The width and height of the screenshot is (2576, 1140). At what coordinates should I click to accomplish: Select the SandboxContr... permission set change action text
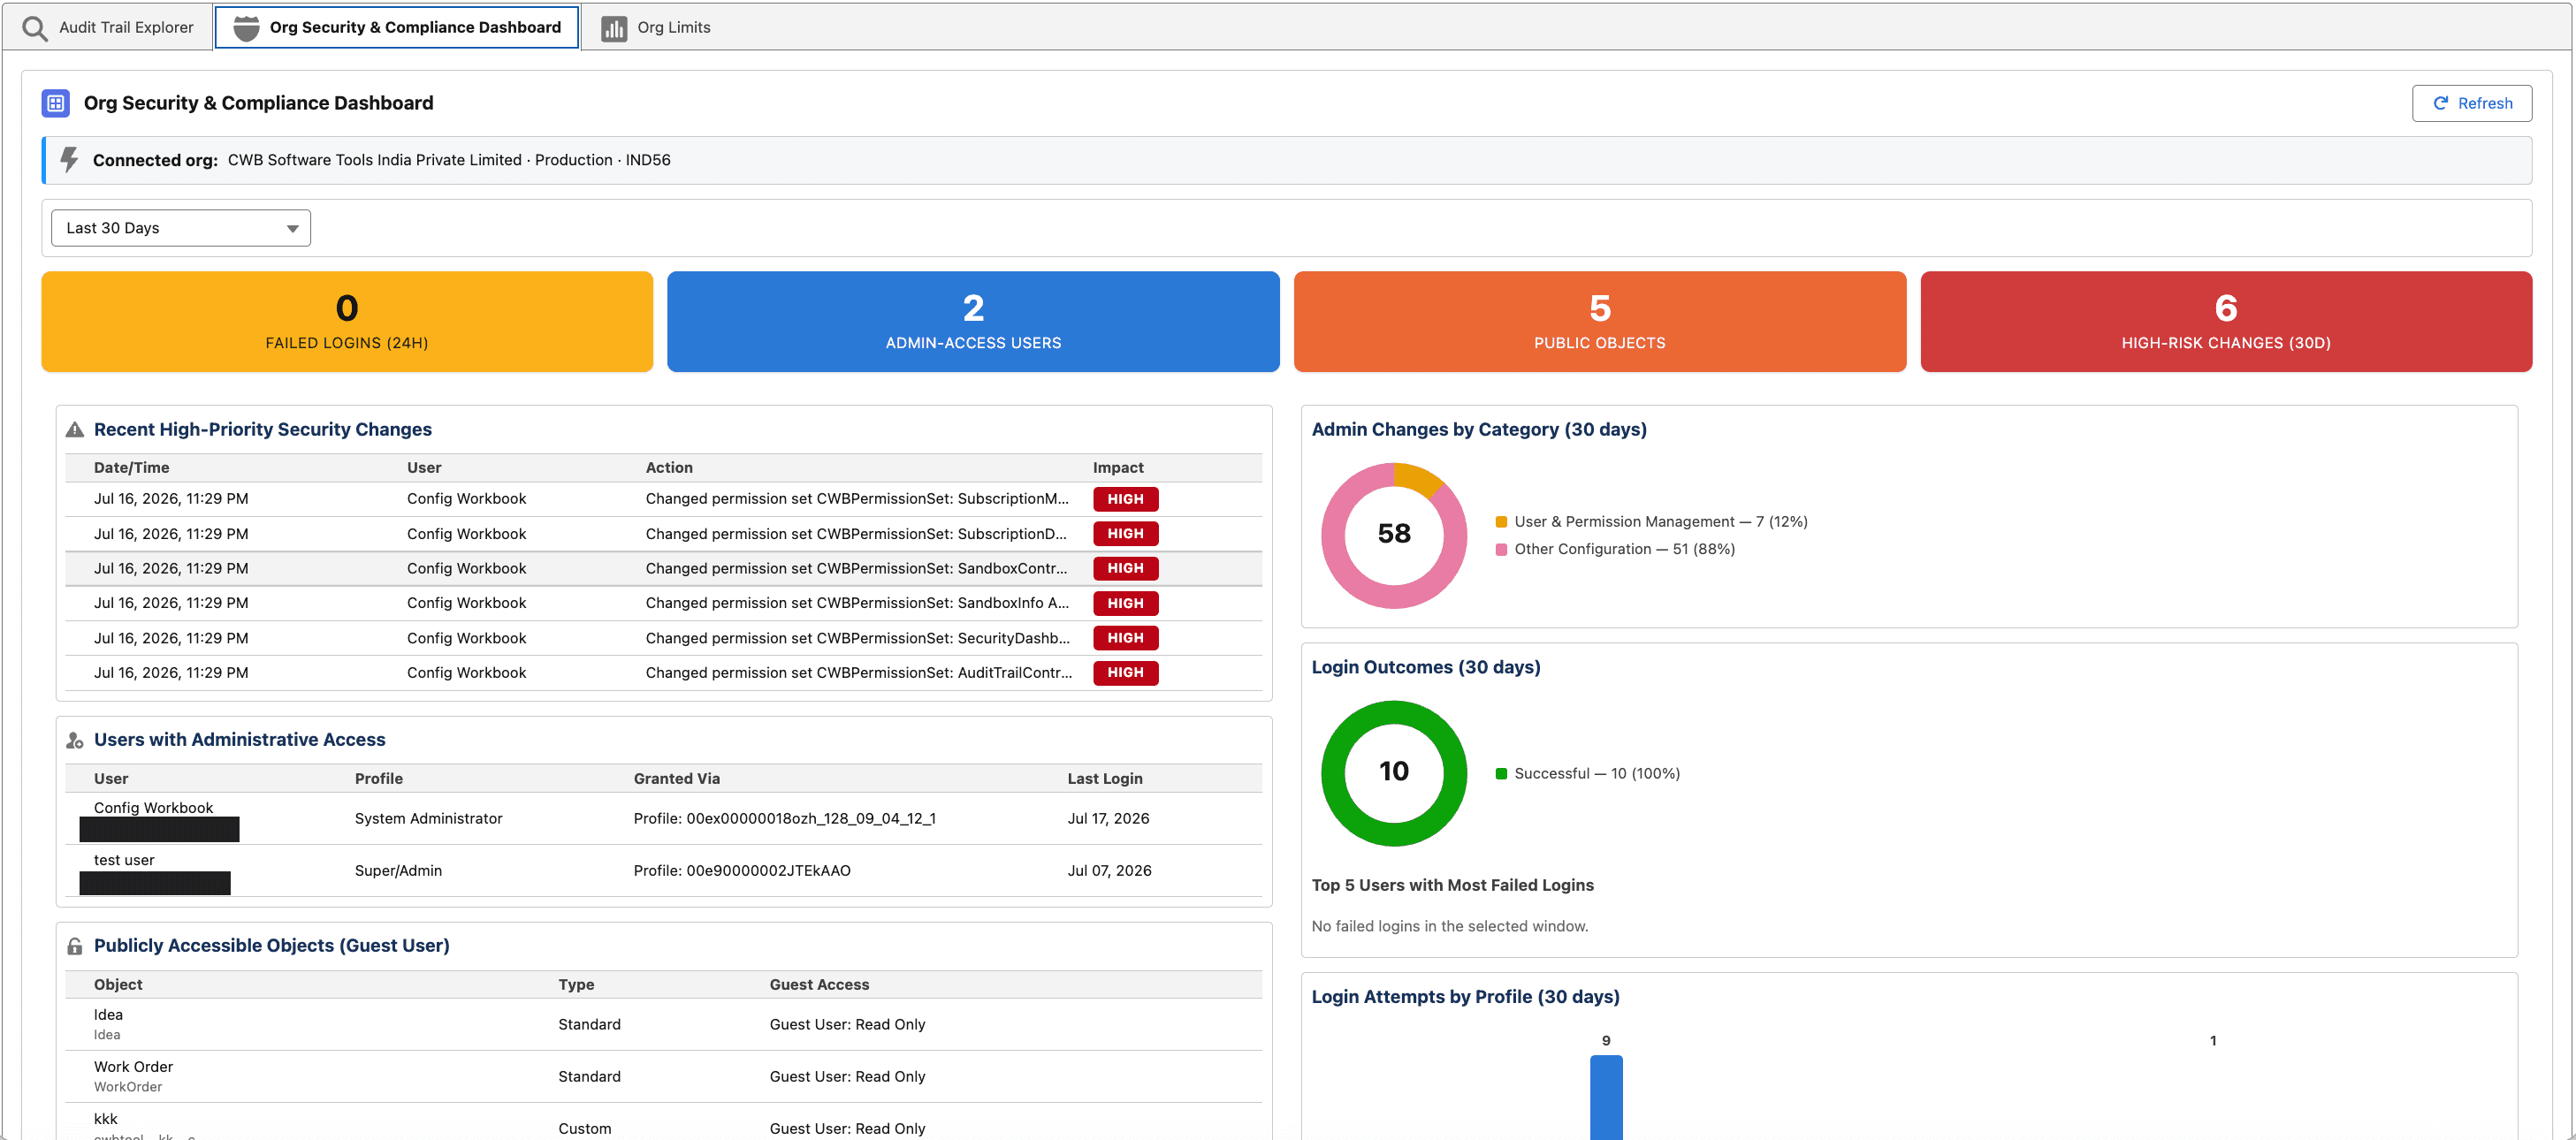point(856,568)
